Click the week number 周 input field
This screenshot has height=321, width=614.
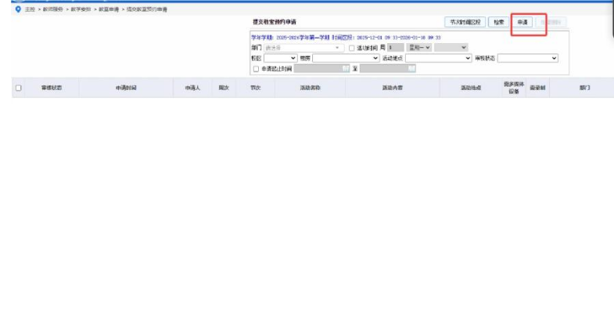(395, 48)
